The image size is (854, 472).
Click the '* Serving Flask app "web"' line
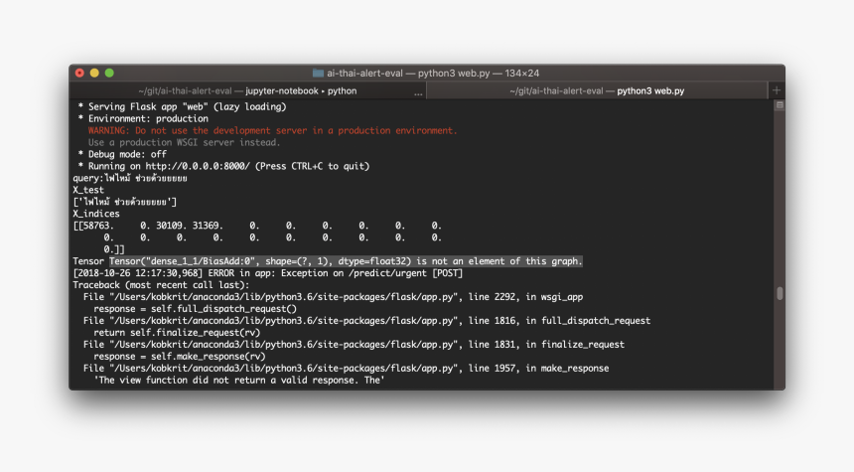pos(182,107)
